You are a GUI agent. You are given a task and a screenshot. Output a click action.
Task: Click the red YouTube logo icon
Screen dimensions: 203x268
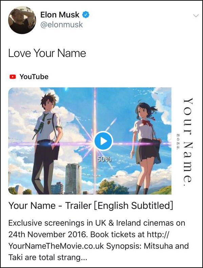pos(13,77)
